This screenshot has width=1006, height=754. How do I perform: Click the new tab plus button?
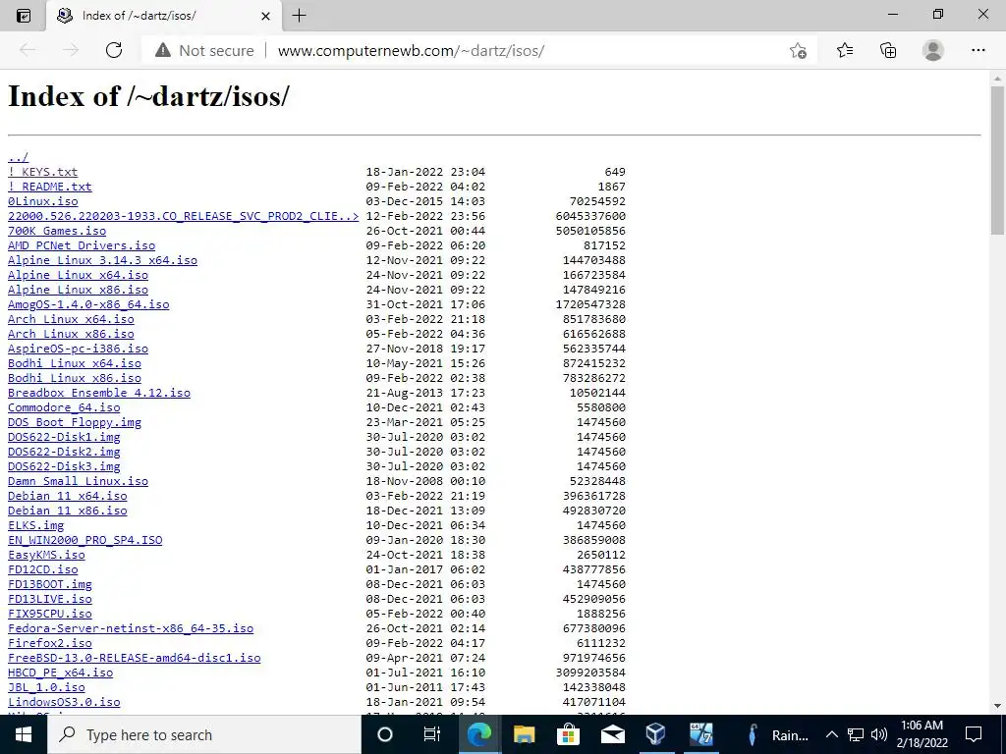click(x=299, y=16)
